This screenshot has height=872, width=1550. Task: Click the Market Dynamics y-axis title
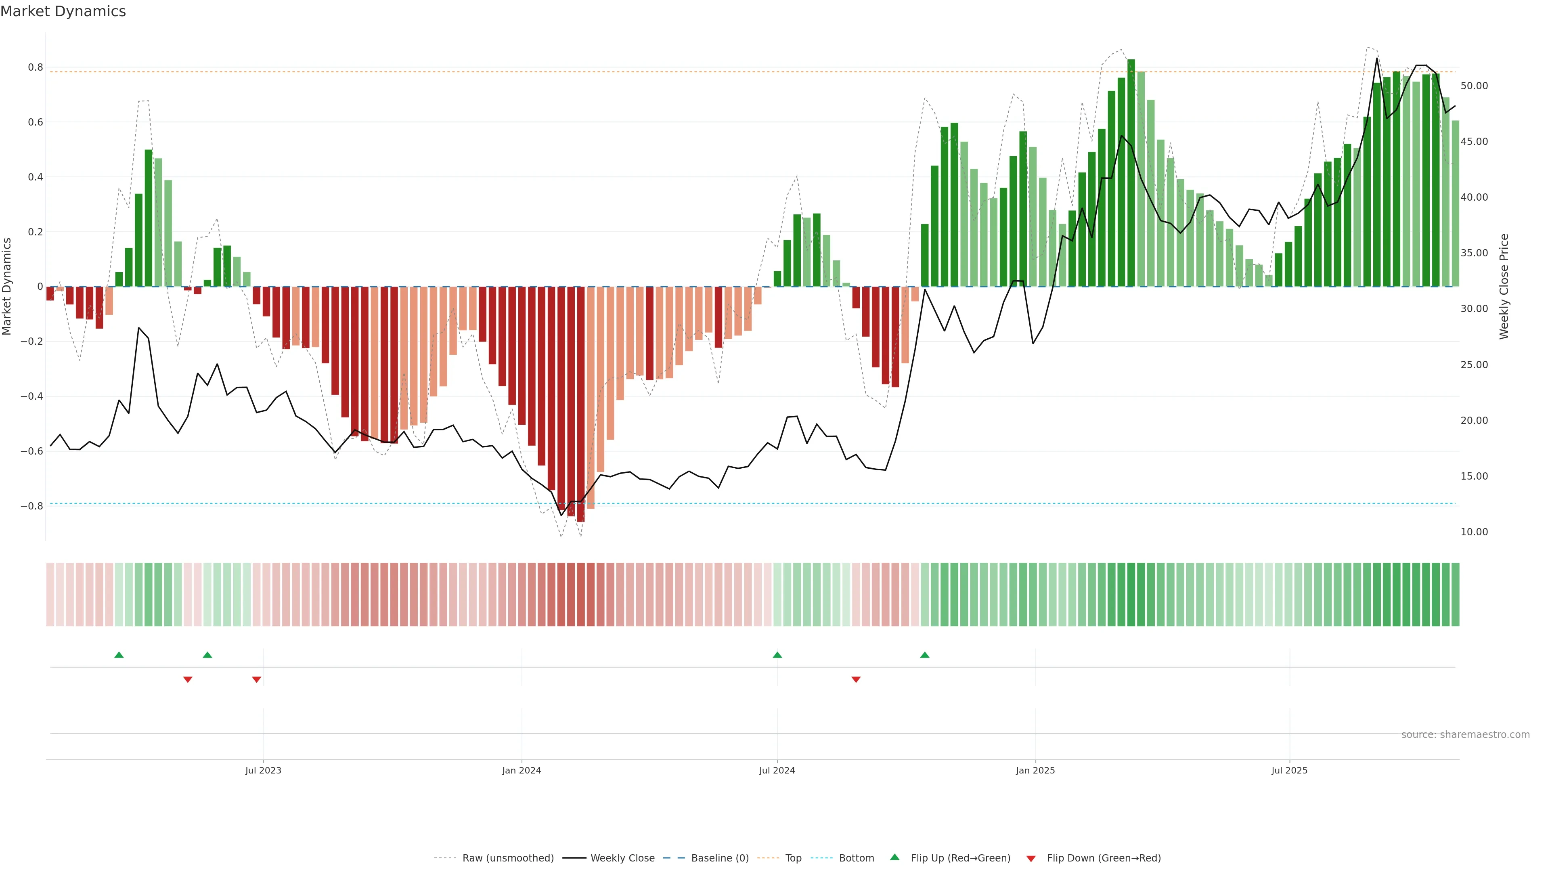click(x=7, y=287)
